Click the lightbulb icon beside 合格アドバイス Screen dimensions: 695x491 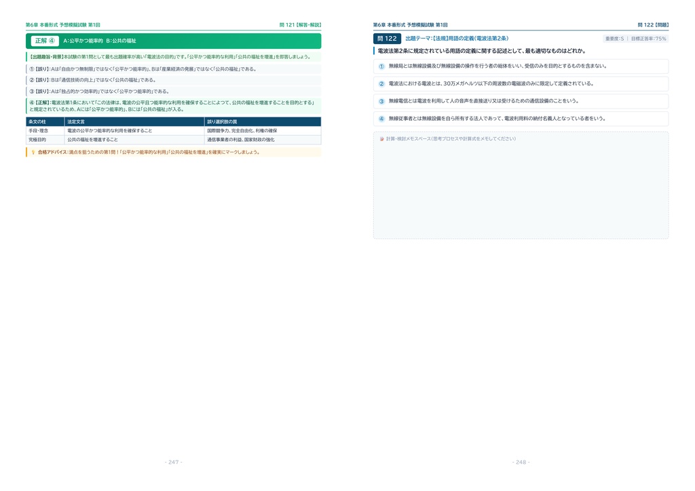click(x=33, y=153)
